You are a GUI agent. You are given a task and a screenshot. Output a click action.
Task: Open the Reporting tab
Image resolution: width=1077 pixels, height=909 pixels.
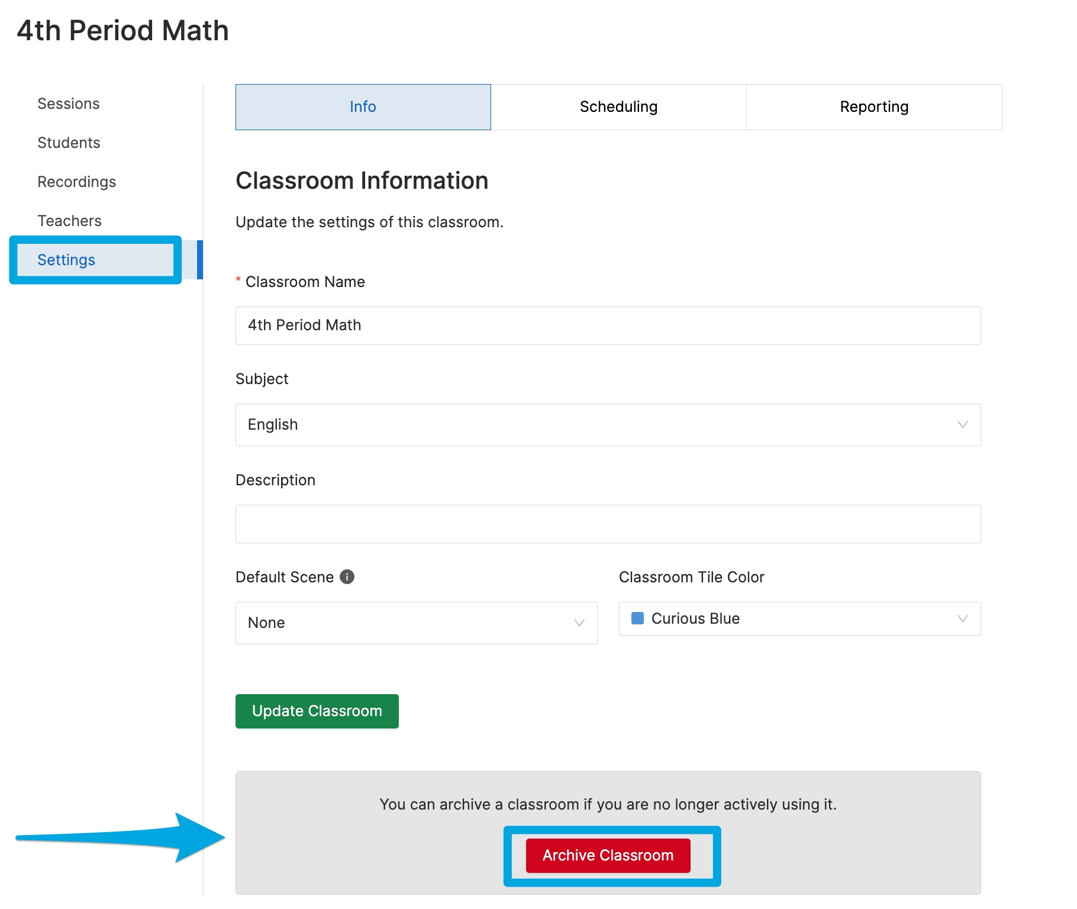[873, 107]
